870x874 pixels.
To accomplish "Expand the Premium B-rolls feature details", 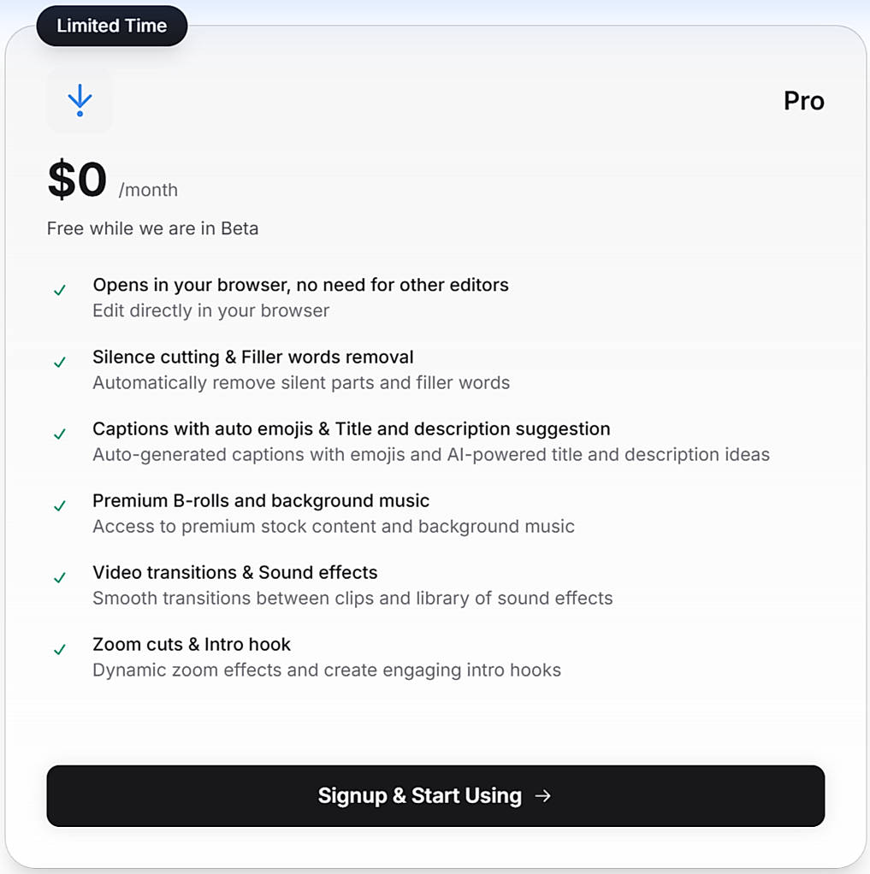I will tap(334, 526).
